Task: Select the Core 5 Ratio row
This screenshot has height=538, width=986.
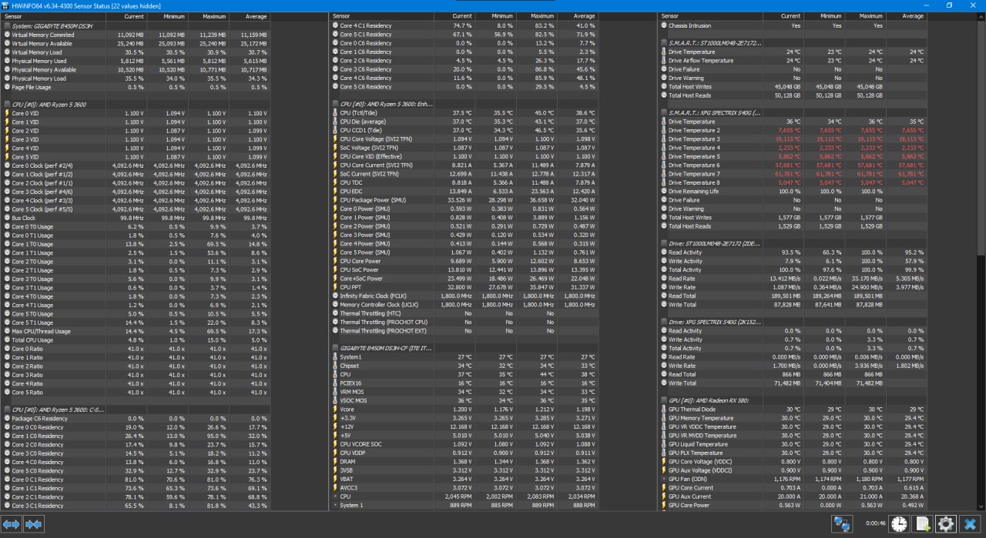Action: coord(136,393)
